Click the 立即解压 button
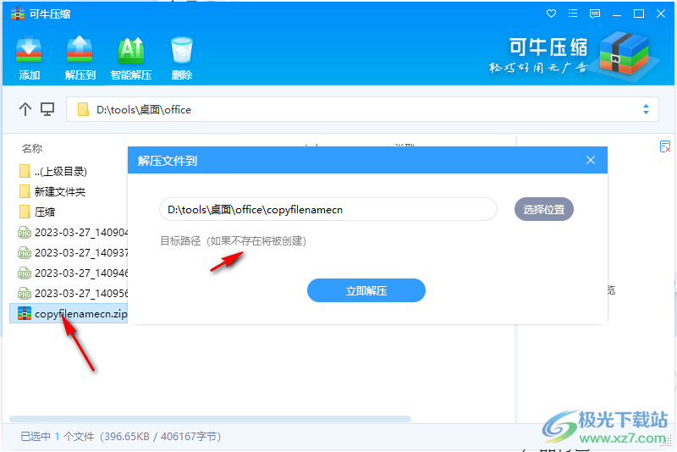The image size is (677, 452). pyautogui.click(x=366, y=290)
